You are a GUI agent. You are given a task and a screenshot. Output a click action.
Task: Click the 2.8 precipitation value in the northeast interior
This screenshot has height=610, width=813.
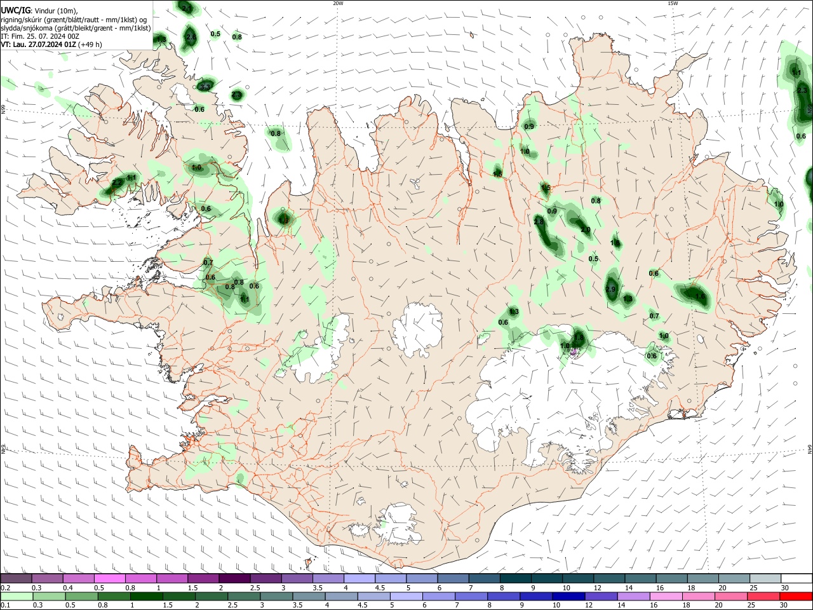coord(539,222)
